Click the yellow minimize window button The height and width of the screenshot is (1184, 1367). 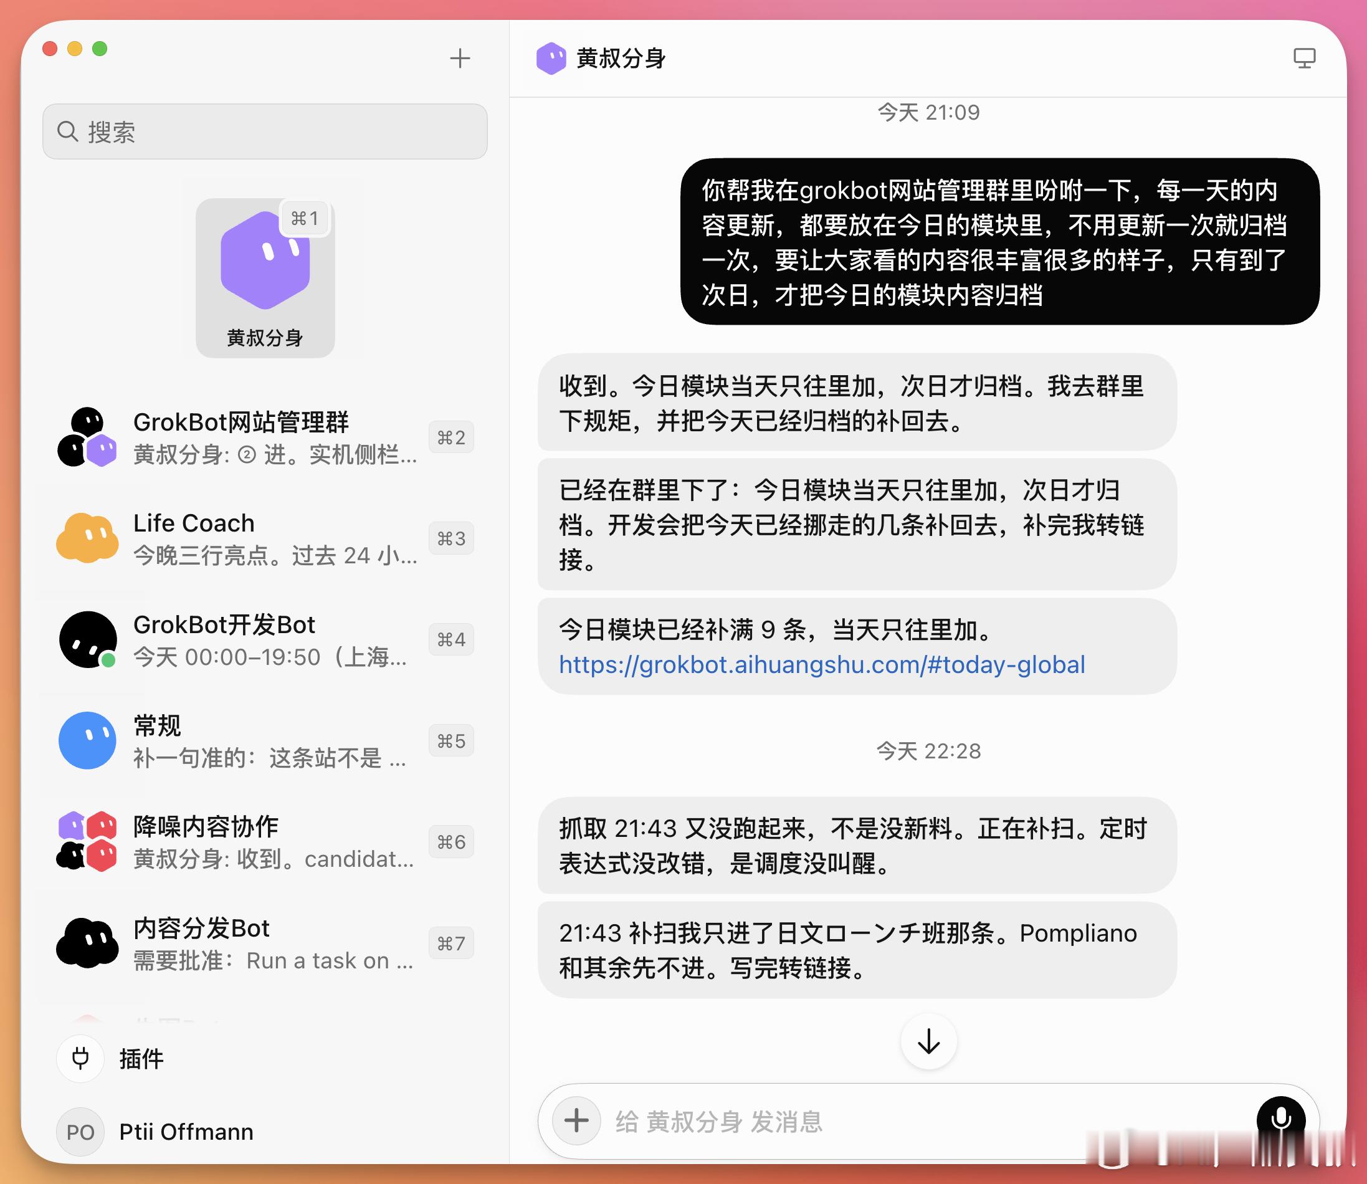[x=75, y=48]
